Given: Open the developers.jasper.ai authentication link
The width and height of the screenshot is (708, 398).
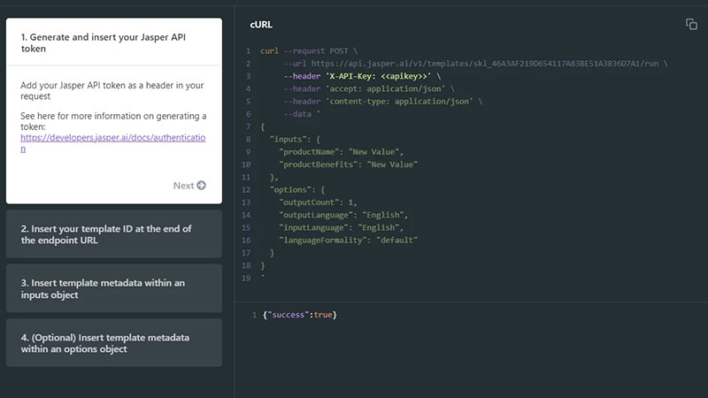Looking at the screenshot, I should 113,143.
